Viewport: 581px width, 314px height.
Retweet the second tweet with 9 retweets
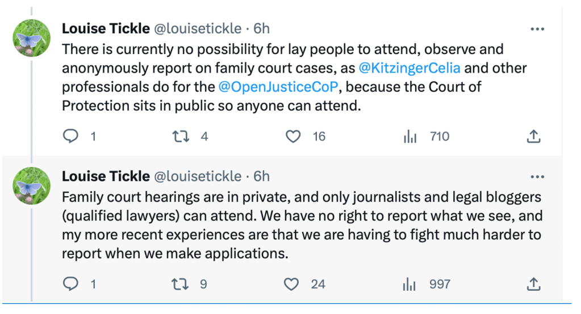point(181,284)
